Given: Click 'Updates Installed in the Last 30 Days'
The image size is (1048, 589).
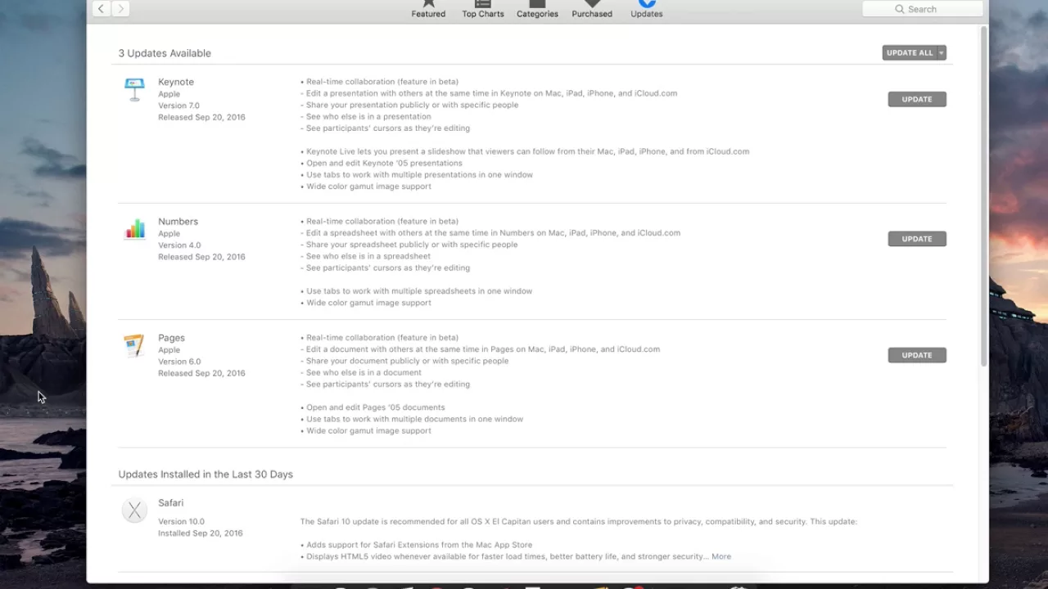Looking at the screenshot, I should [206, 474].
